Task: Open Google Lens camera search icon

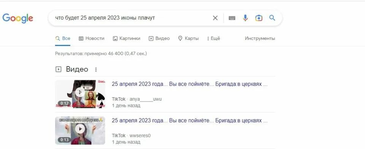Action: 259,18
